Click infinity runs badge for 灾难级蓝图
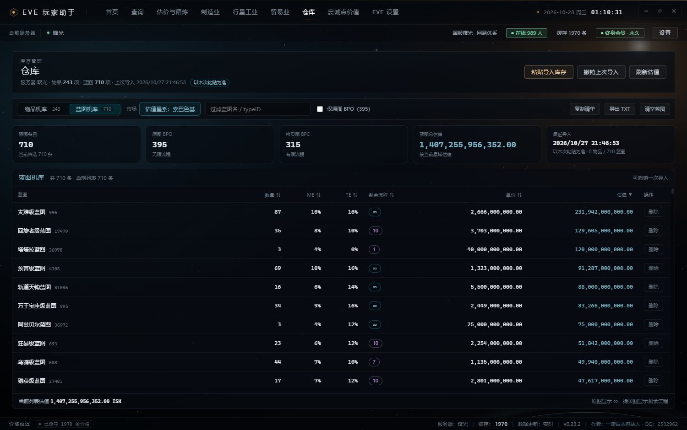The image size is (687, 430). click(375, 212)
